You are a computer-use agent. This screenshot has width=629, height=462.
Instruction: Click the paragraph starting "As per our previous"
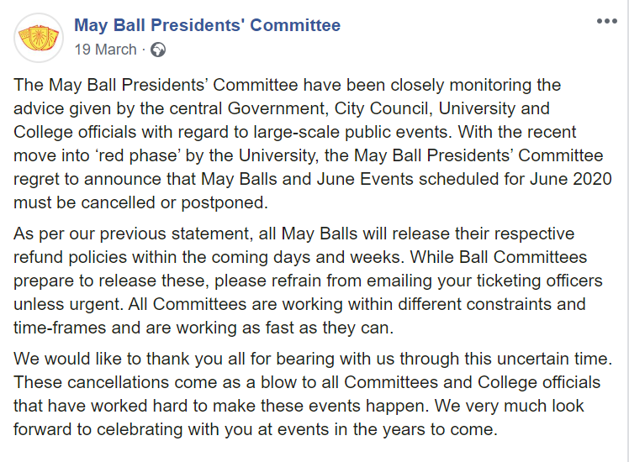[x=308, y=281]
